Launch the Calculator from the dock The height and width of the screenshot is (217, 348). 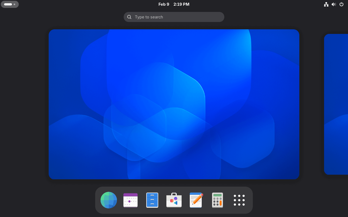[x=217, y=200]
